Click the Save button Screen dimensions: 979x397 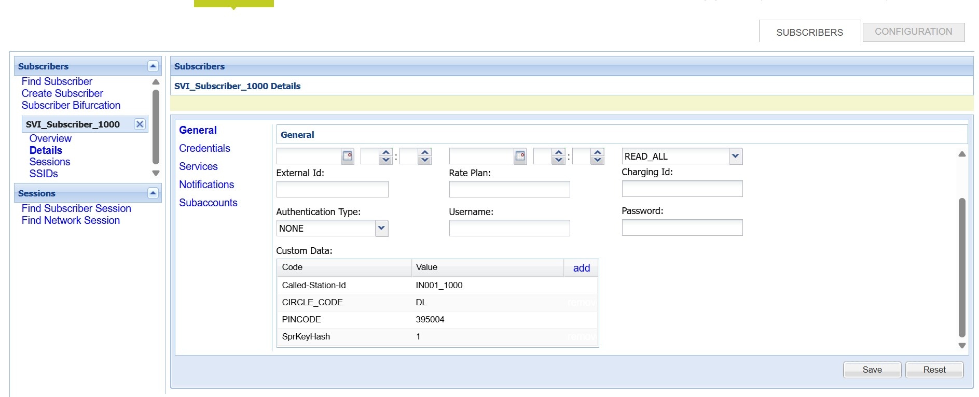[x=872, y=370]
